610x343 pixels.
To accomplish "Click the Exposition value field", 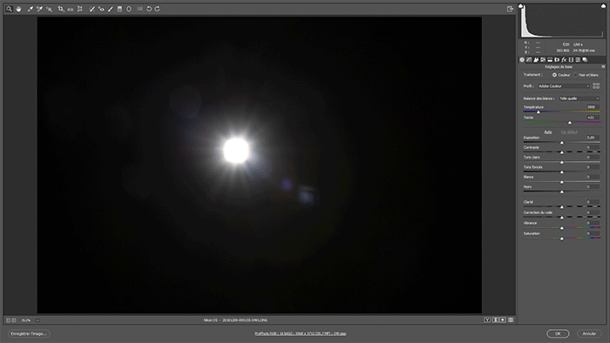I will (x=593, y=138).
